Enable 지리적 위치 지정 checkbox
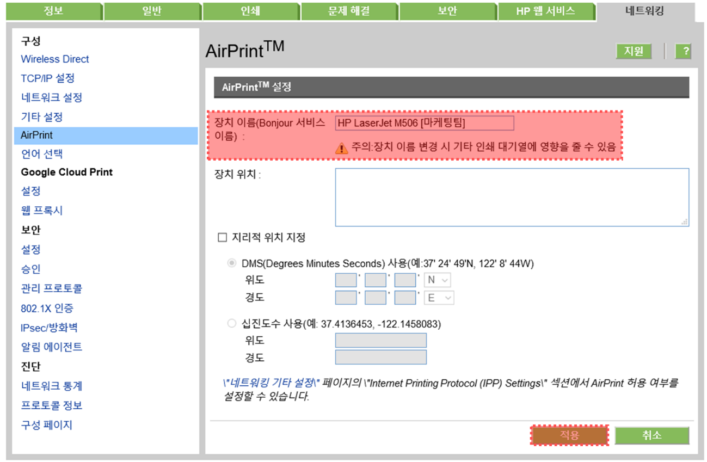707x462 pixels. [222, 237]
